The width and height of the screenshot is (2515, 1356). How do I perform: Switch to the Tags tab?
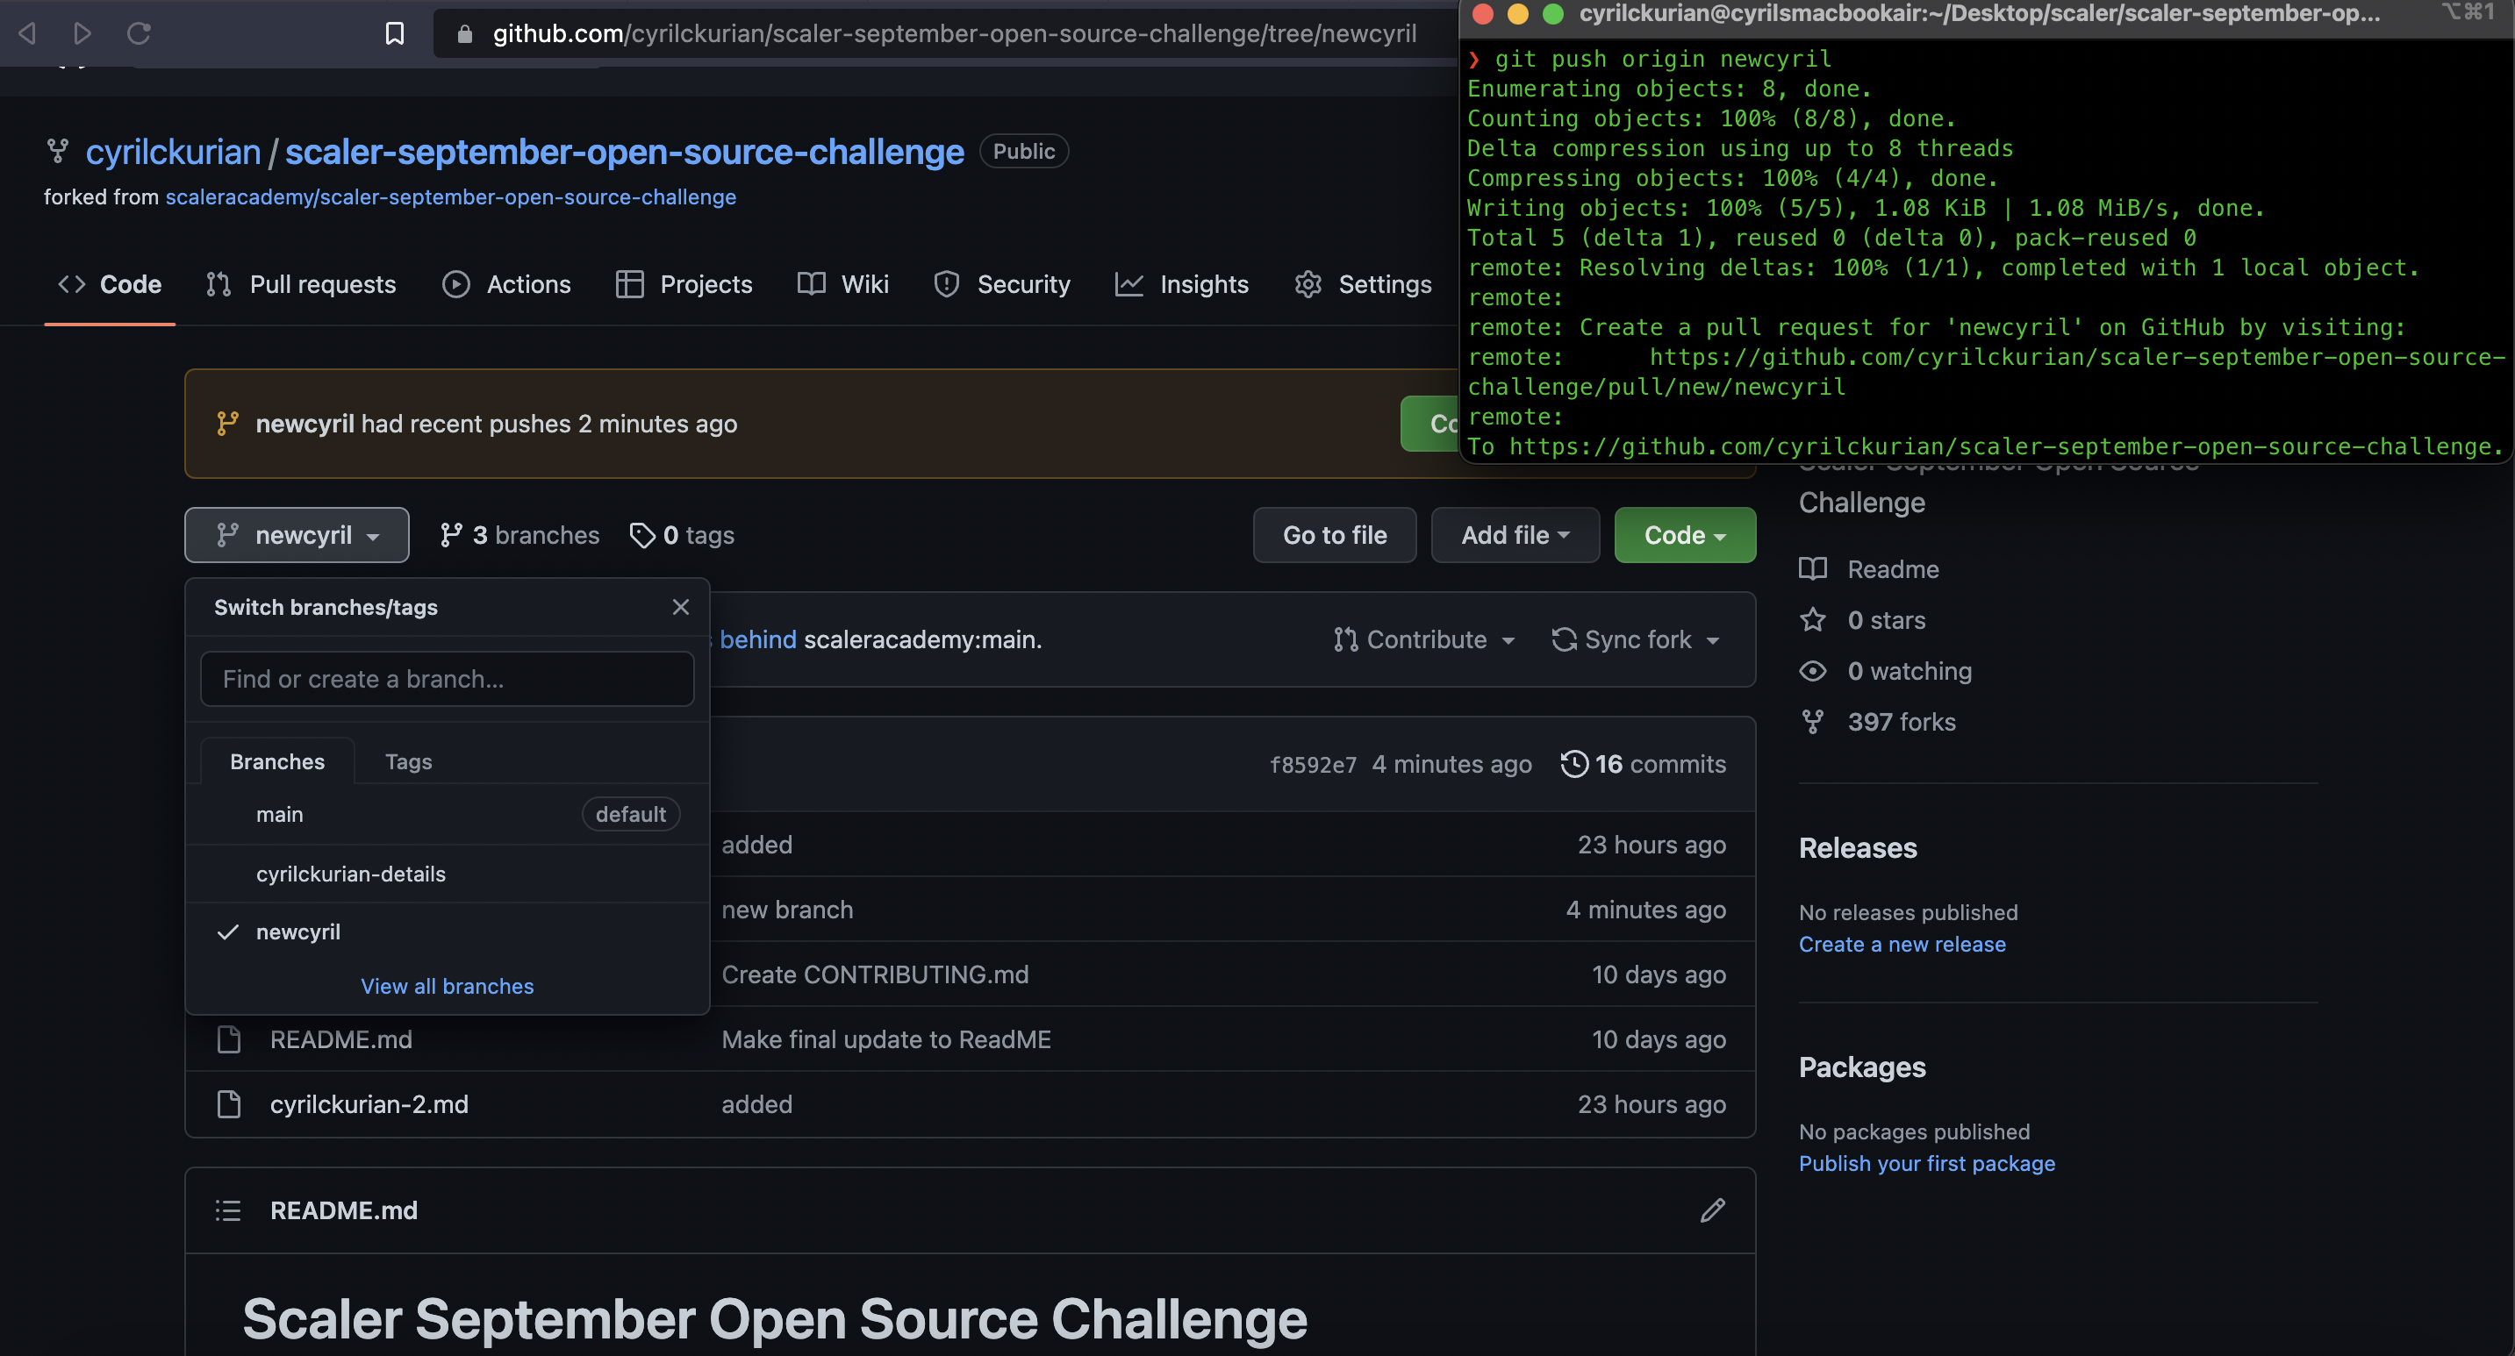tap(408, 761)
